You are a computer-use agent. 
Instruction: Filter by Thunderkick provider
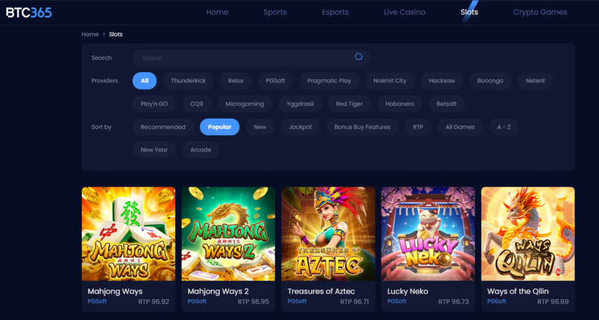click(x=188, y=81)
